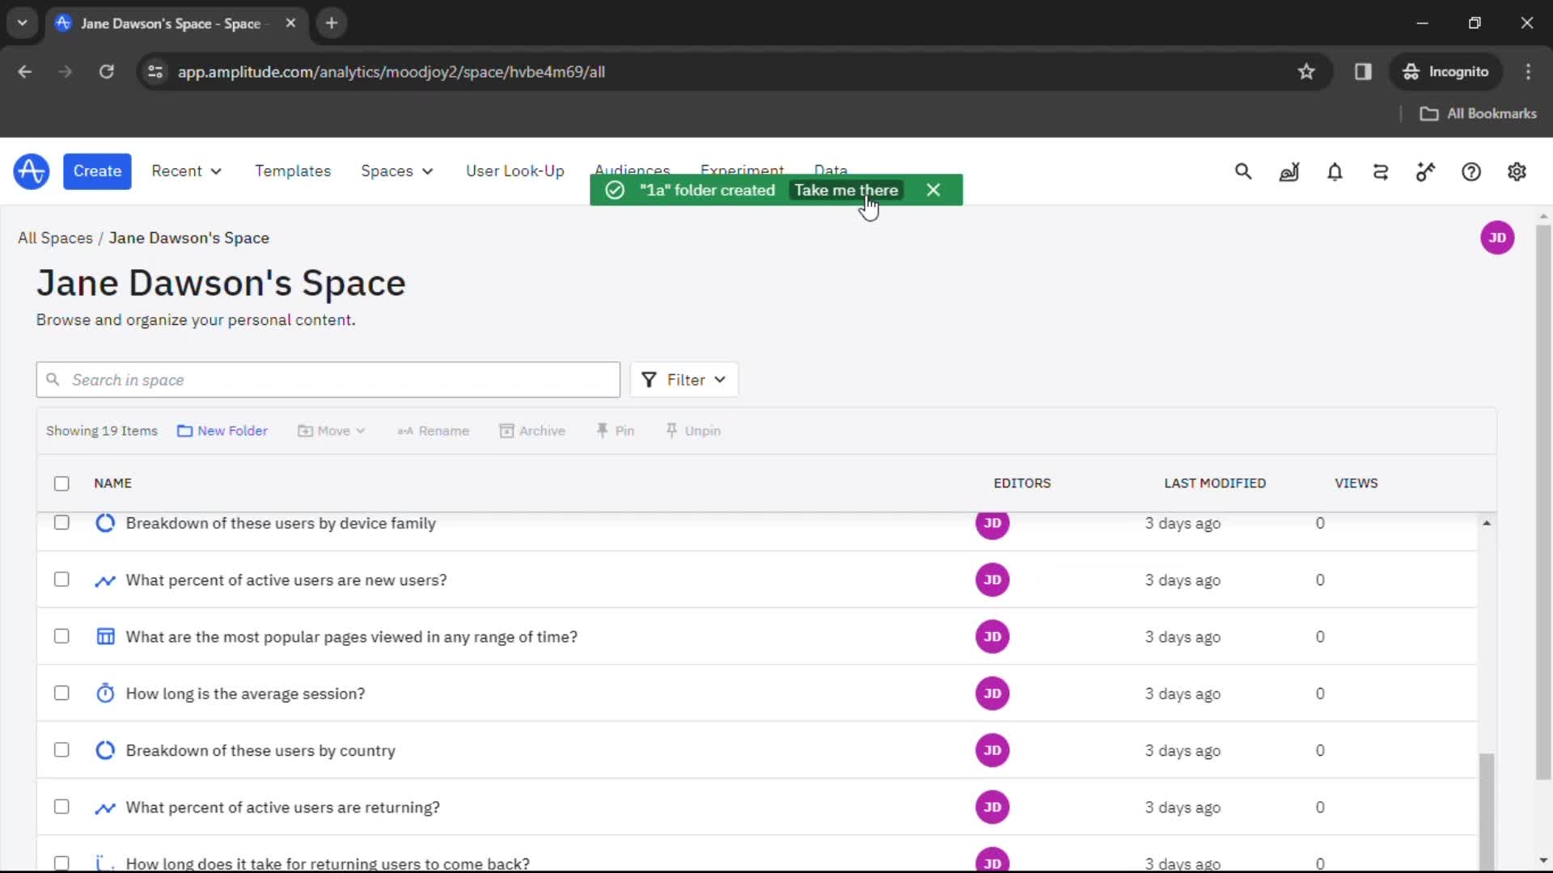This screenshot has height=873, width=1553.
Task: Click the settings gear icon in header
Action: tap(1517, 171)
